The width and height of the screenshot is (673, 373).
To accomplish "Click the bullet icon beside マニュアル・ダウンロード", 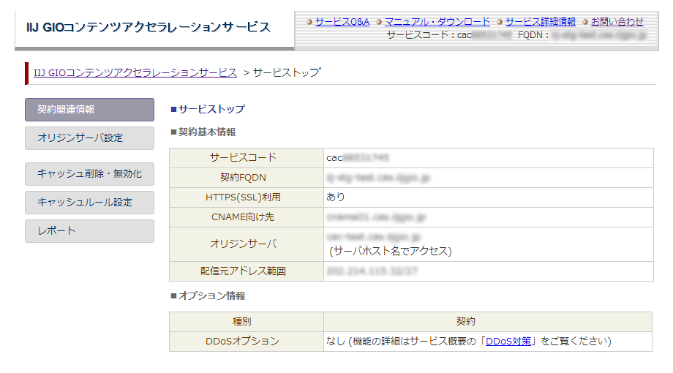I will [380, 22].
